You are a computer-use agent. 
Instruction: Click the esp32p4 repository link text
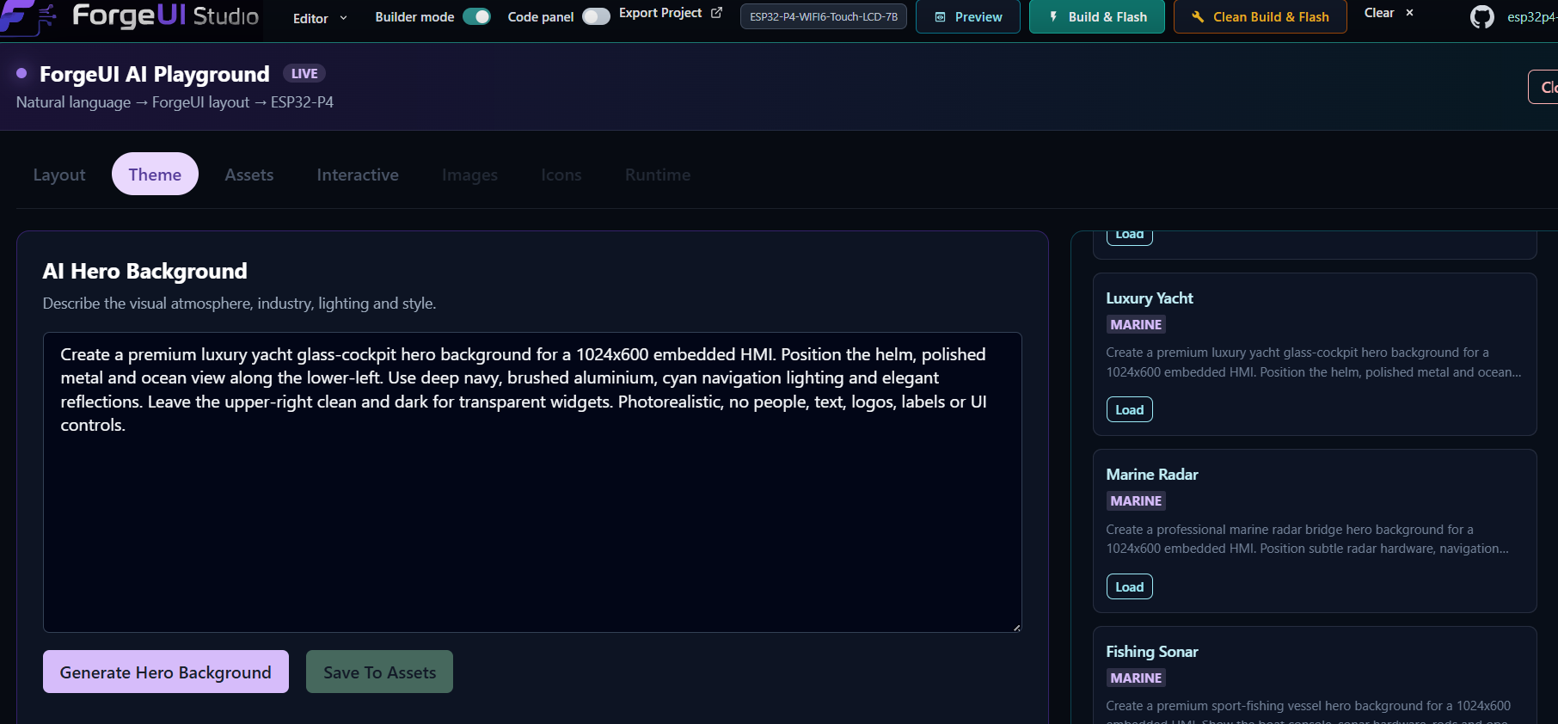coord(1532,17)
